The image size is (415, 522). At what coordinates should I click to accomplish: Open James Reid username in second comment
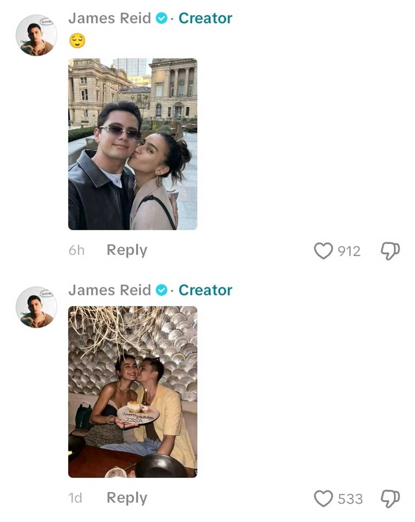pyautogui.click(x=110, y=290)
